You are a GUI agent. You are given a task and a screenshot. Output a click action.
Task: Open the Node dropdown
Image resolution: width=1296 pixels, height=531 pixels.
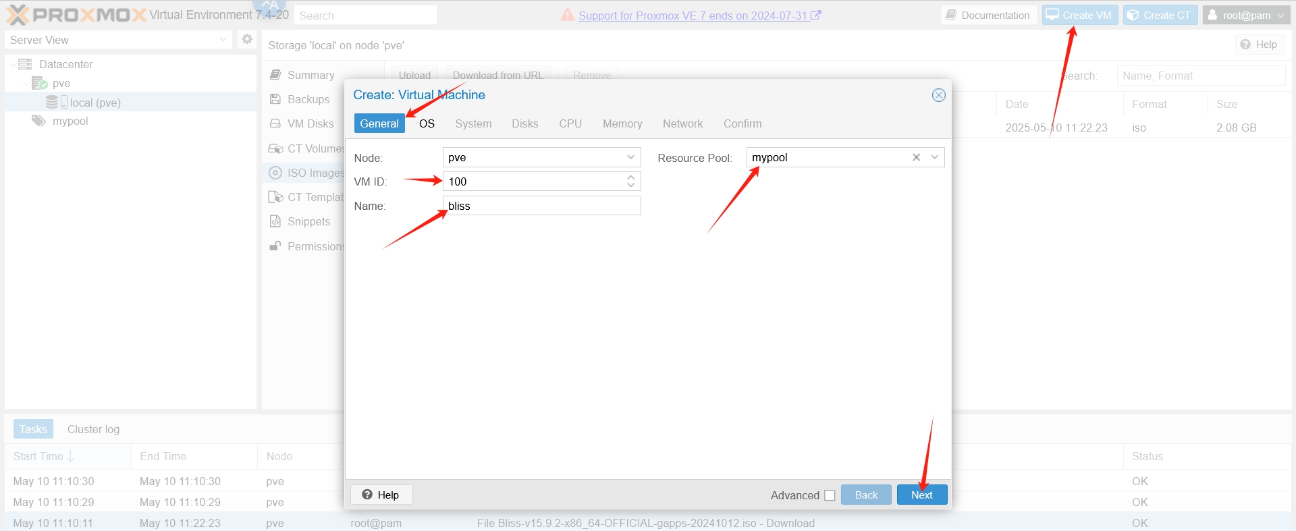[x=630, y=157]
